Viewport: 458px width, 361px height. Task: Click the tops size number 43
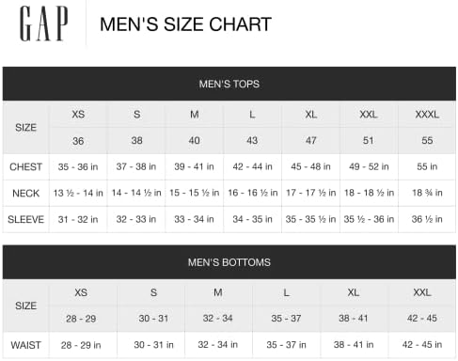coord(252,140)
